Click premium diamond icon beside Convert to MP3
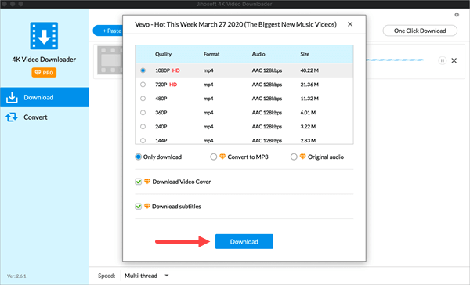This screenshot has width=470, height=285. click(222, 157)
